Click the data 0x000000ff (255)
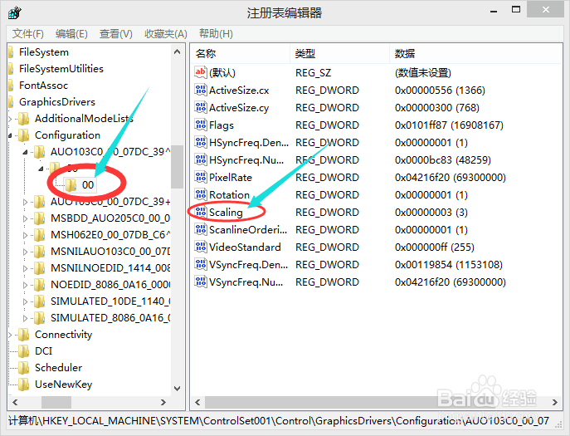This screenshot has width=570, height=436. click(x=435, y=247)
